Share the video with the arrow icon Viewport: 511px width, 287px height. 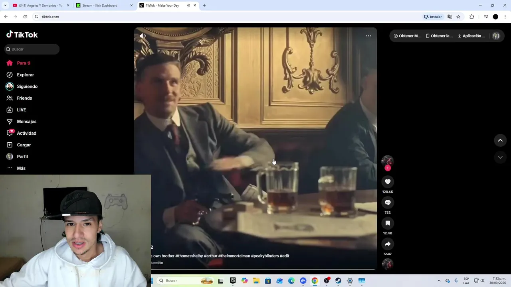click(x=388, y=244)
